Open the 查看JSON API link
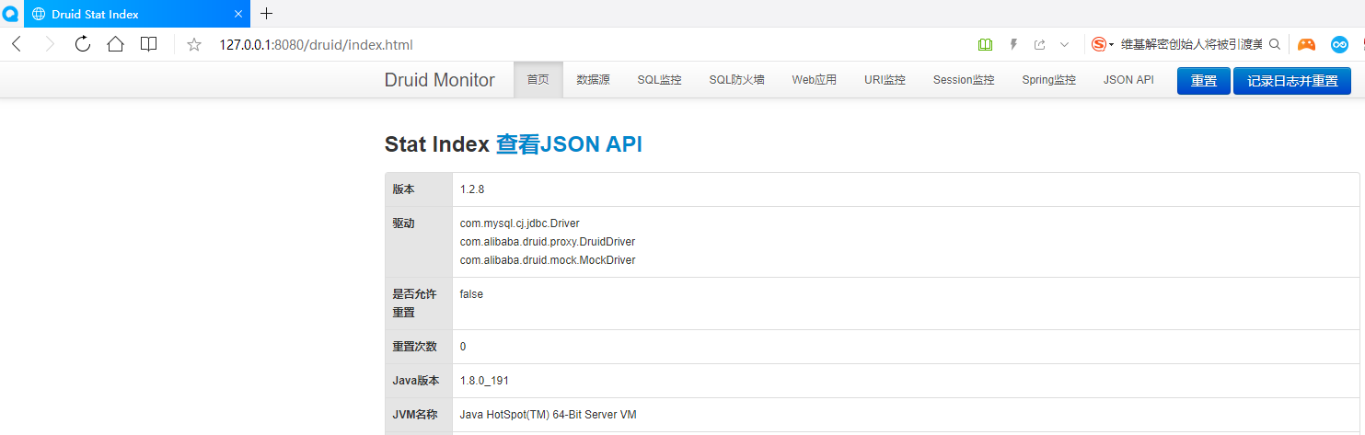Screen dimensions: 1365x435 (569, 144)
